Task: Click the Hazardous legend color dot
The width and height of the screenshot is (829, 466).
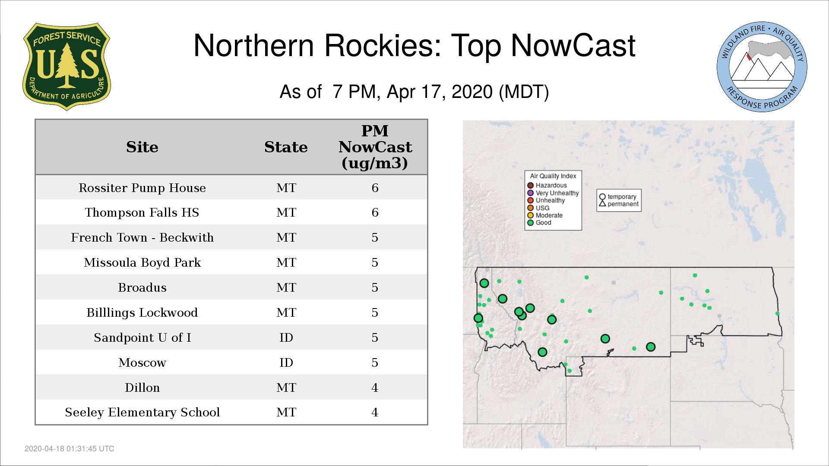Action: pos(530,186)
